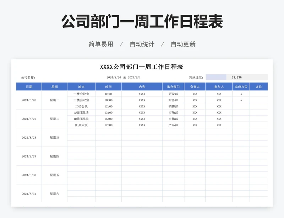Viewport: 284px width, 218px height.
Task: Select the 日期 column header
Action: 29,86
